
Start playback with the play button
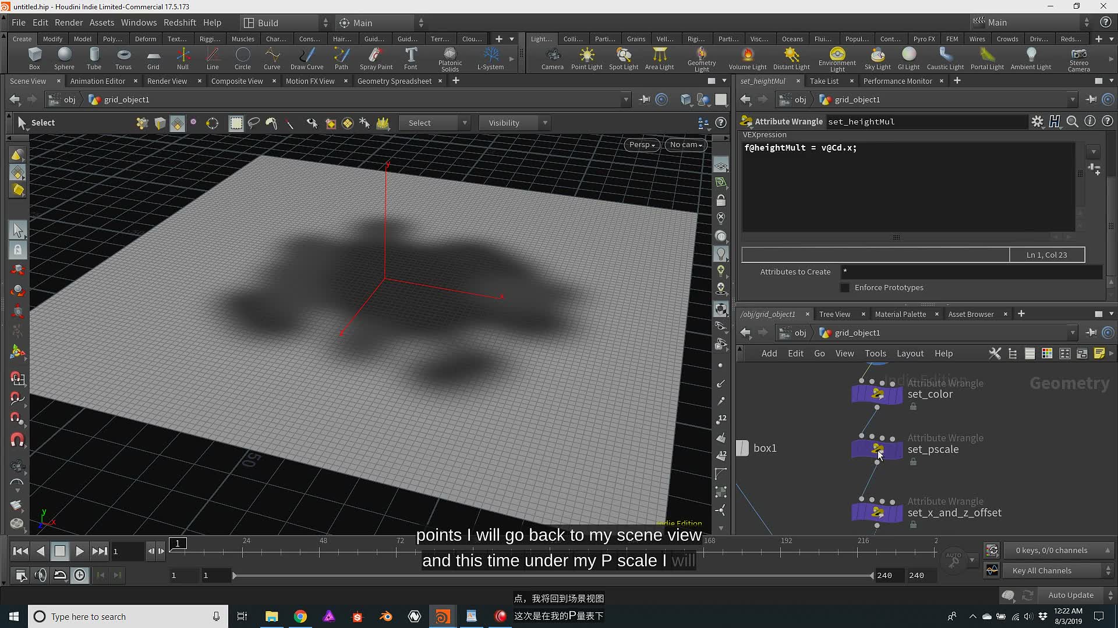80,551
